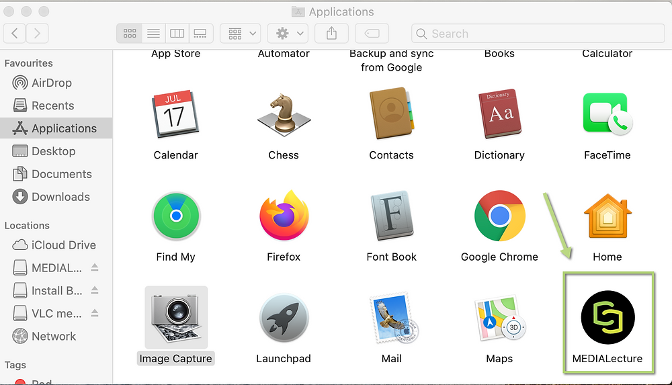Select Recents in the sidebar
This screenshot has width=672, height=385.
point(56,105)
